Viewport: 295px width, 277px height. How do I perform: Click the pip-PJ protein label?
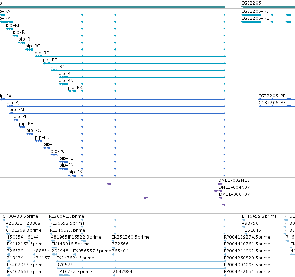[x=13, y=103]
